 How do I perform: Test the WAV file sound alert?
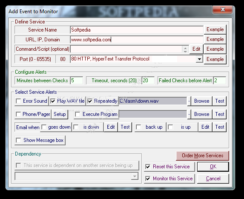(x=219, y=101)
